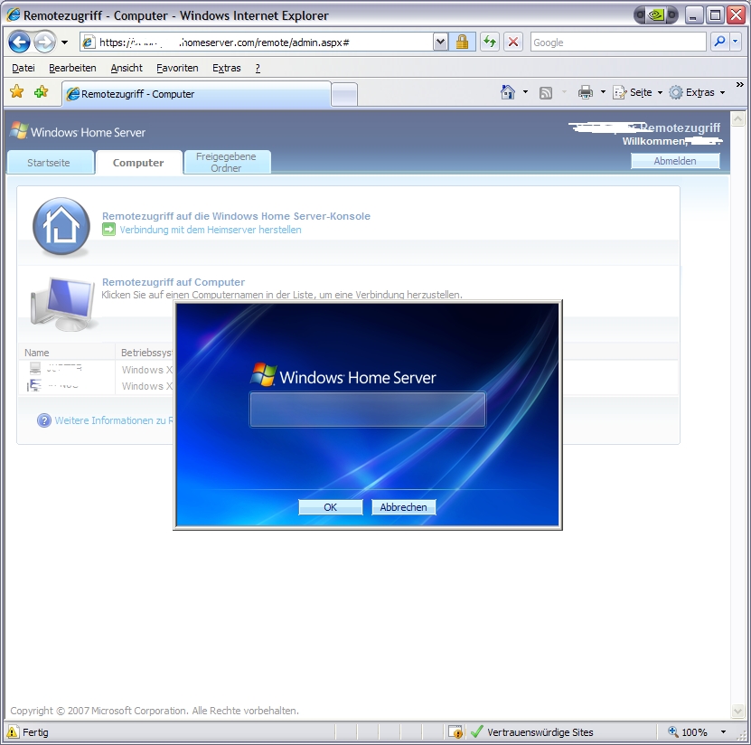Click the blue question mark help icon

coord(44,420)
